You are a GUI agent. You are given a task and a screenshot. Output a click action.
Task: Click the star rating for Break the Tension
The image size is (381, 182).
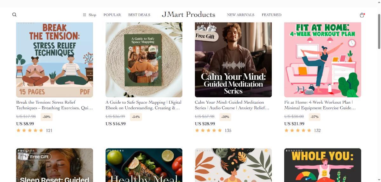pos(30,130)
